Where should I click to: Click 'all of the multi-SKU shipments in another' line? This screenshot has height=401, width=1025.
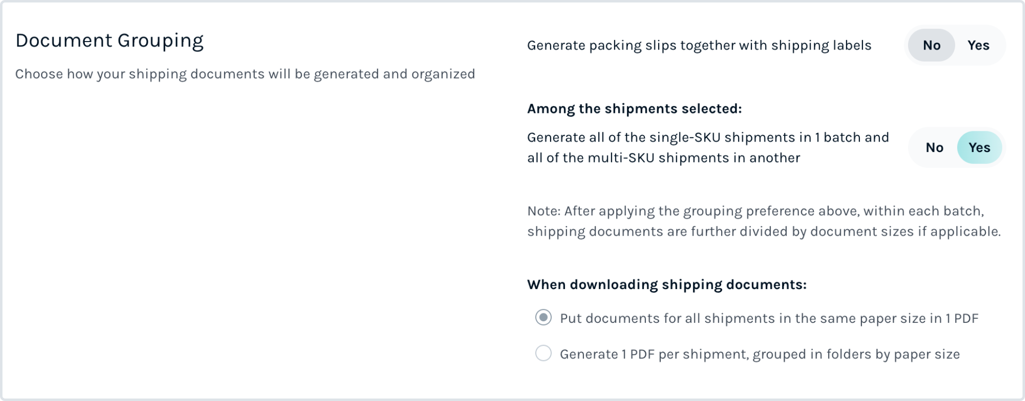[x=664, y=158]
